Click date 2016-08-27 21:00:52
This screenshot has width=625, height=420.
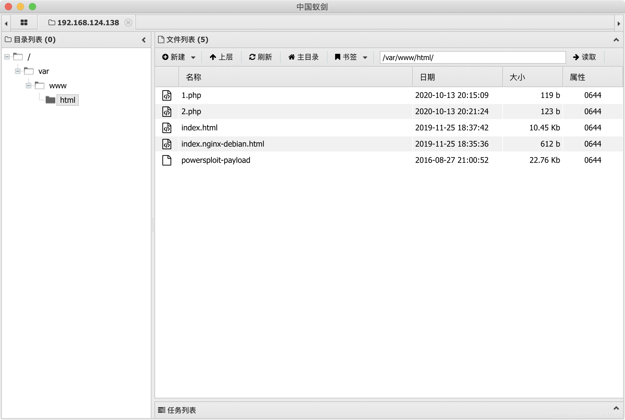[452, 160]
